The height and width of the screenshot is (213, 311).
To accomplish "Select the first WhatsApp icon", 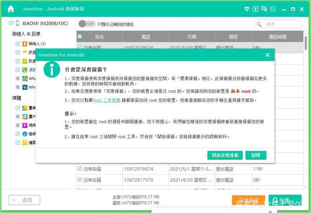I will click(x=25, y=79).
